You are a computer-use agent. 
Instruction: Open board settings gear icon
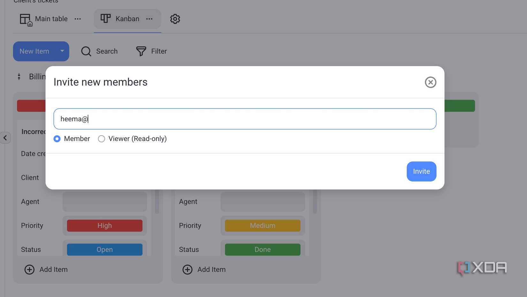pos(175,19)
